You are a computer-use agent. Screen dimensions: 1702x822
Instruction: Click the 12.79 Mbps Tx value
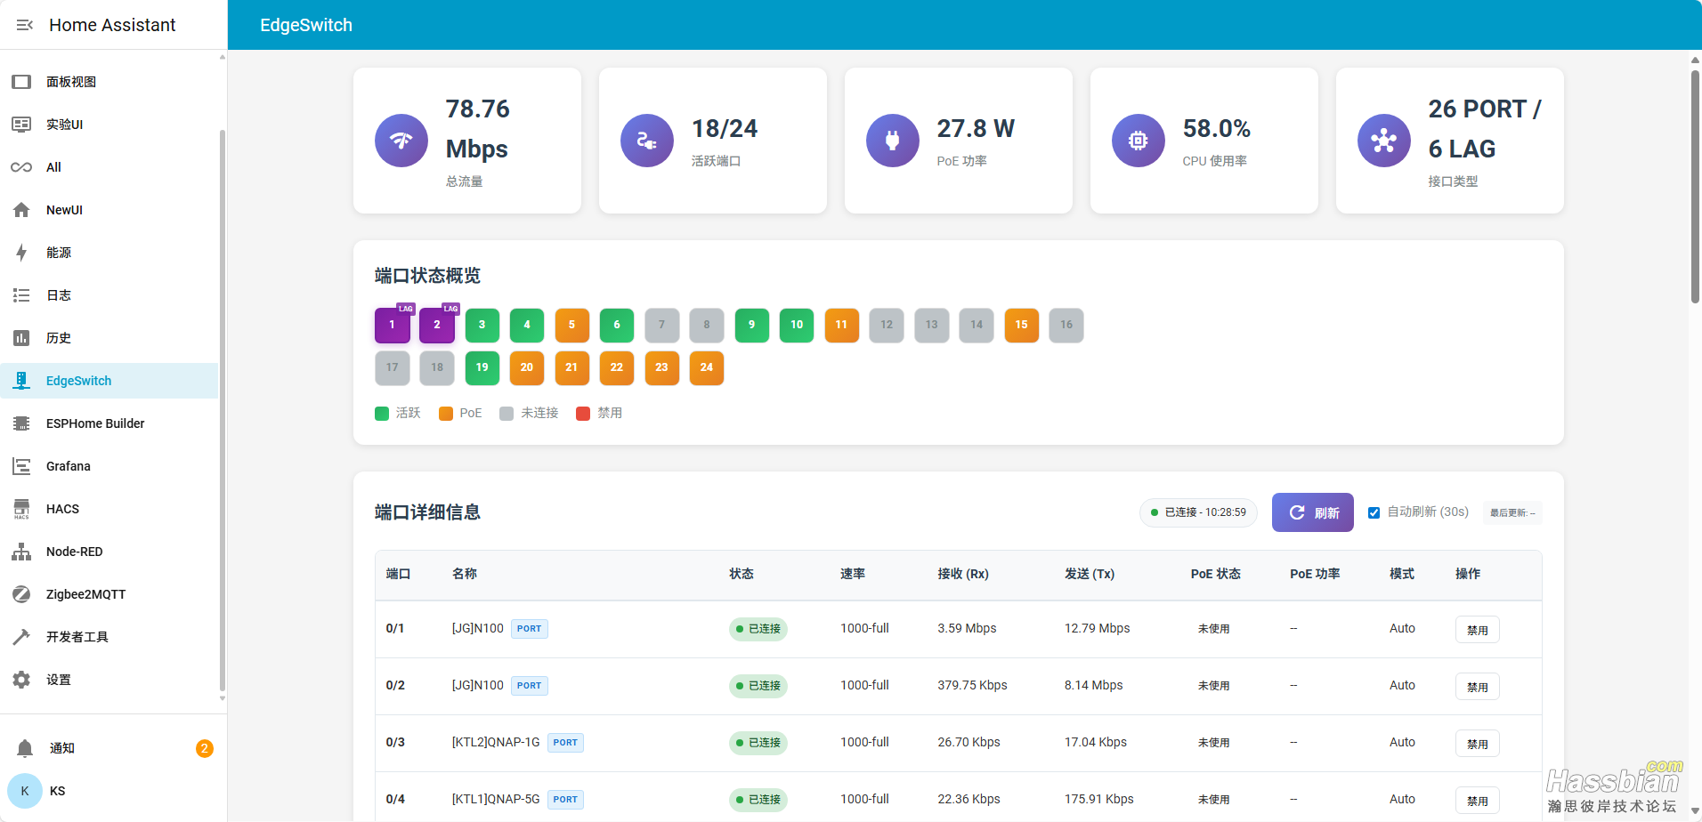pyautogui.click(x=1097, y=628)
